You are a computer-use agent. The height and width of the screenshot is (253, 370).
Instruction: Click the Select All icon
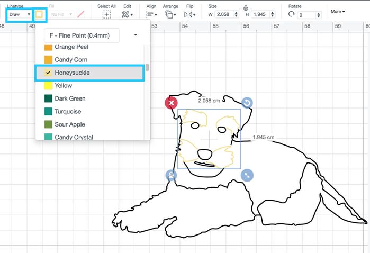click(106, 15)
